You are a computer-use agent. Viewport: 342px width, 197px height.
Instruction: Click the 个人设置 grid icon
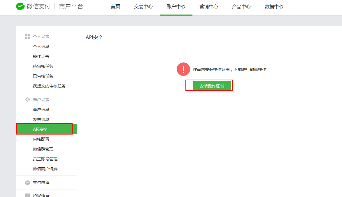click(28, 37)
